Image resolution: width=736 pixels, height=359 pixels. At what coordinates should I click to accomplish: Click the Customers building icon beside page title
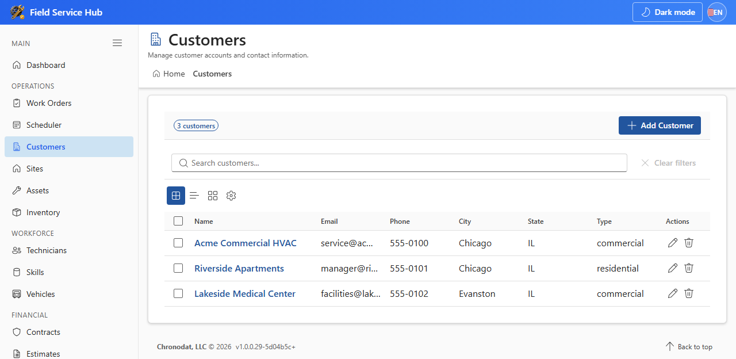coord(155,39)
